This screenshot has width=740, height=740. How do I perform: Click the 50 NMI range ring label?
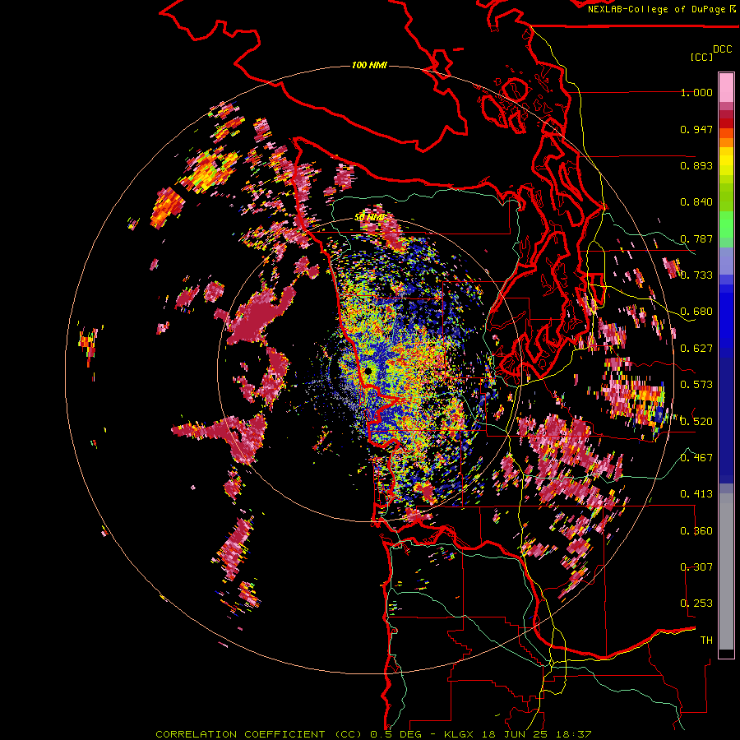tap(369, 218)
